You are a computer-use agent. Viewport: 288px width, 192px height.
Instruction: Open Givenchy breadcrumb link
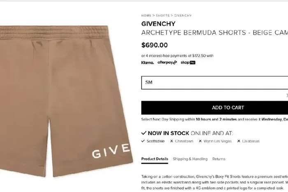tap(183, 16)
